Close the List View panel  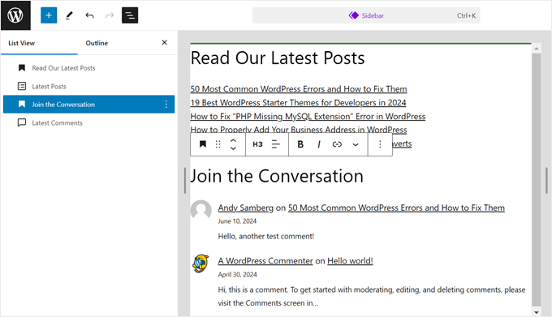tap(165, 42)
